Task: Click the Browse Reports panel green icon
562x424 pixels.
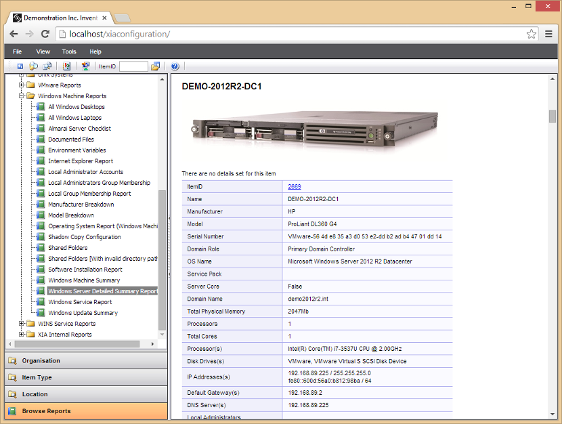Action: tap(13, 410)
